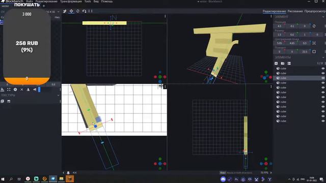
Task: Open the UV size 16 x 16 dropdown
Action: [x=53, y=12]
